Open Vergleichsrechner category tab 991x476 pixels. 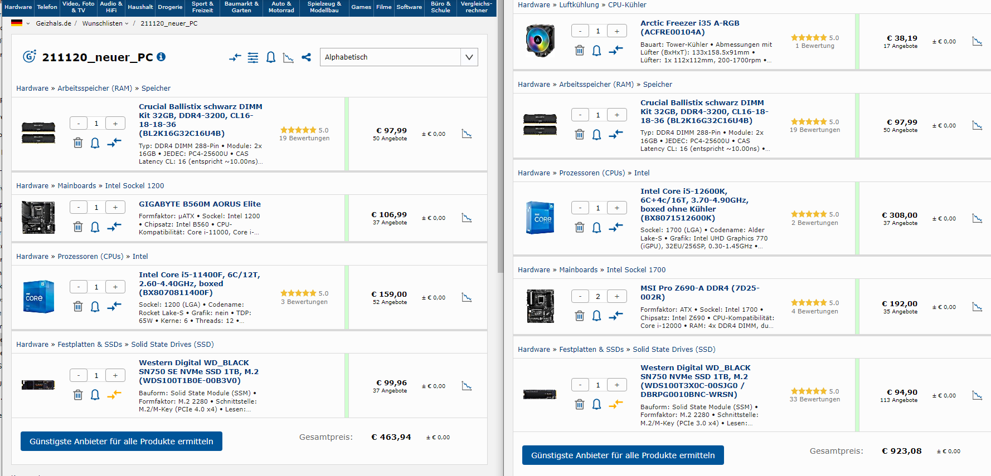477,7
